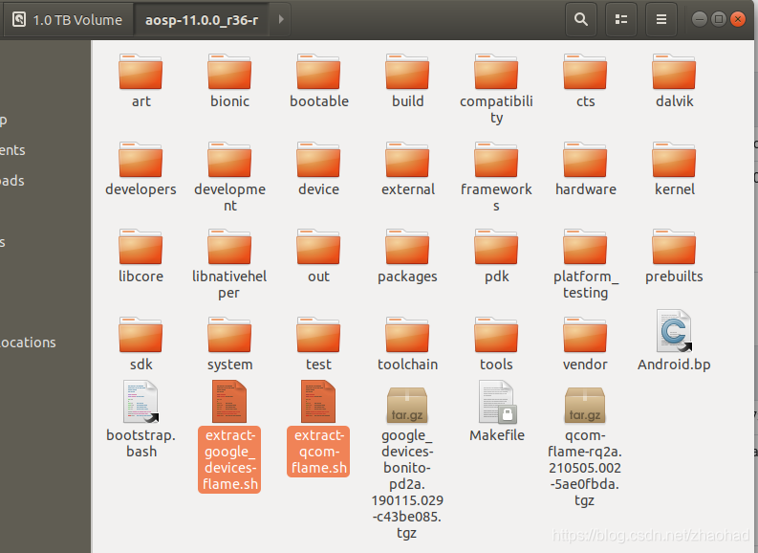Click the aosp-11.0.0_r36-r path segment
The width and height of the screenshot is (758, 553).
point(202,20)
